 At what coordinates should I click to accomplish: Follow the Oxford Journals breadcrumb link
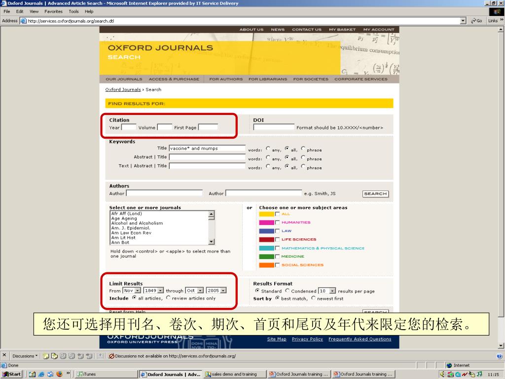pos(123,90)
